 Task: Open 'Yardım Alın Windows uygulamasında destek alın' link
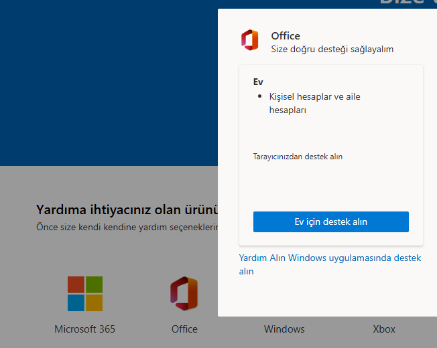tap(330, 264)
